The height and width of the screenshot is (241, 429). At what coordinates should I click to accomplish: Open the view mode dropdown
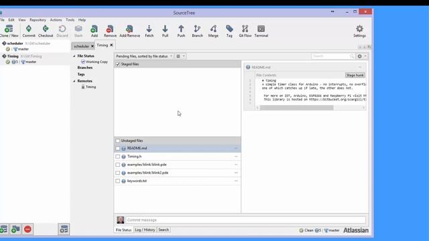[180, 56]
